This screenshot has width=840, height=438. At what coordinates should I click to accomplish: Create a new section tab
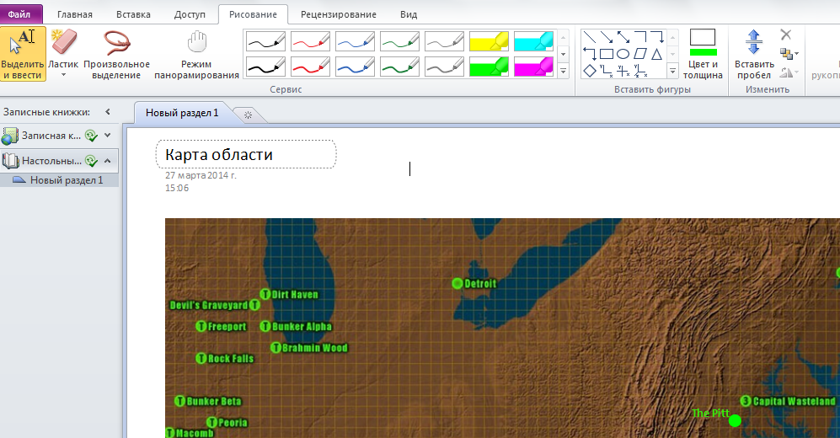[248, 115]
